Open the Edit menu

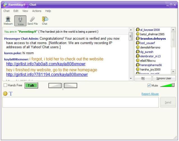click(x=16, y=11)
